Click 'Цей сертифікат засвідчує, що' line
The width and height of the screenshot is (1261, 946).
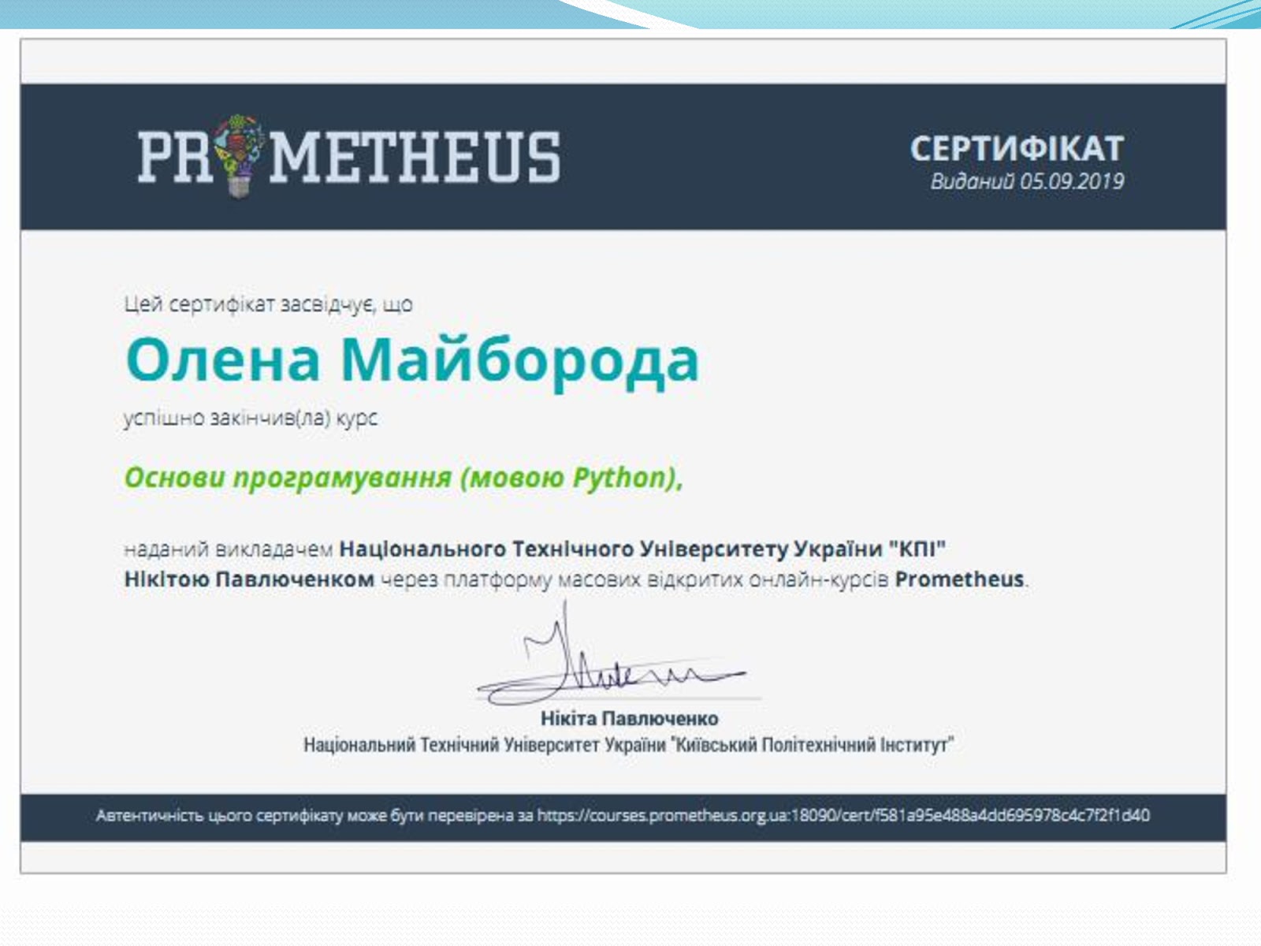pos(269,304)
